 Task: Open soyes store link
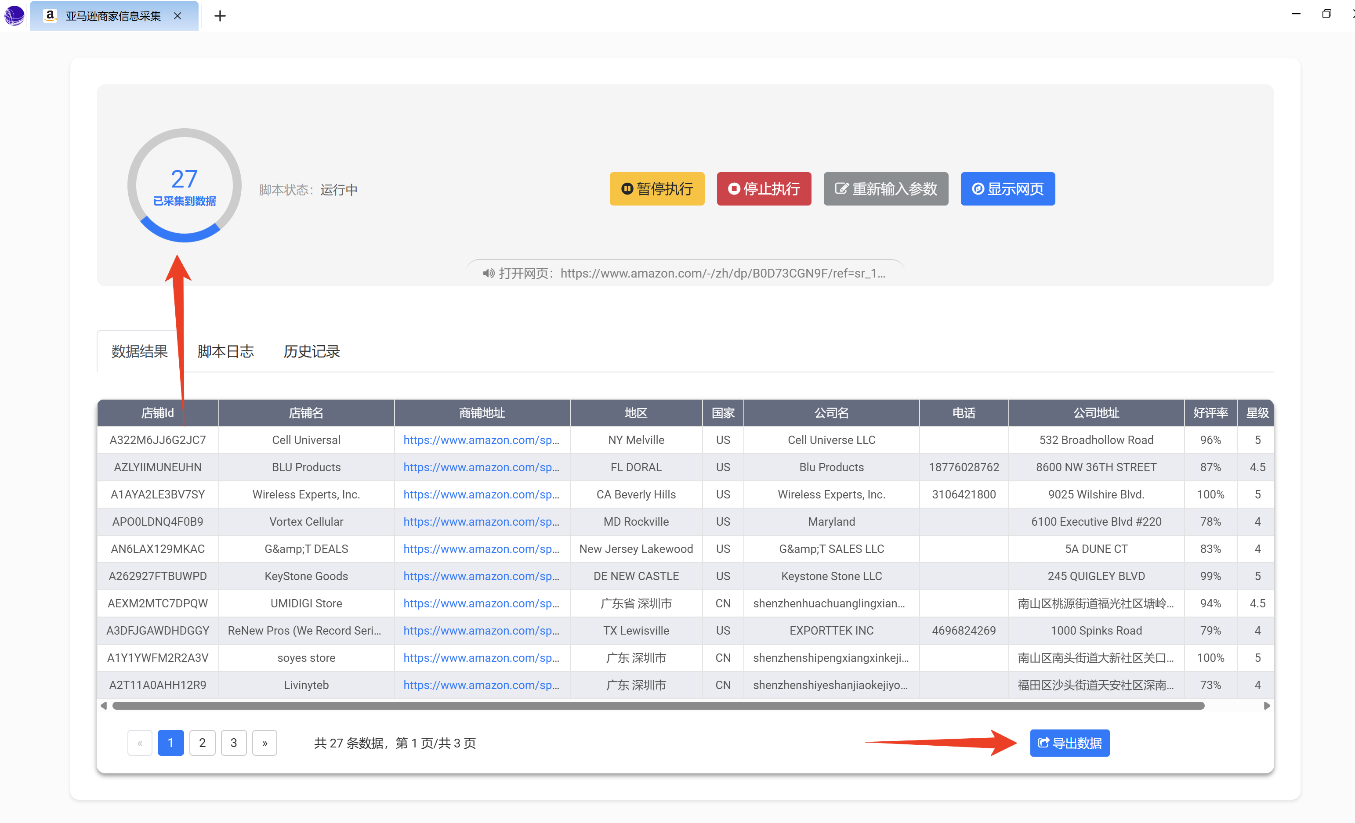pyautogui.click(x=481, y=657)
